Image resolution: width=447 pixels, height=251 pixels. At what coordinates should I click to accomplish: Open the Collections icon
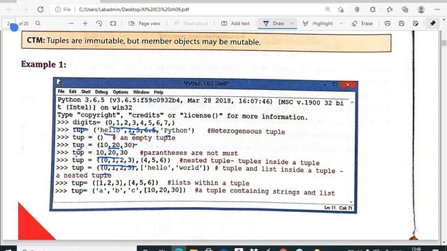pyautogui.click(x=405, y=9)
